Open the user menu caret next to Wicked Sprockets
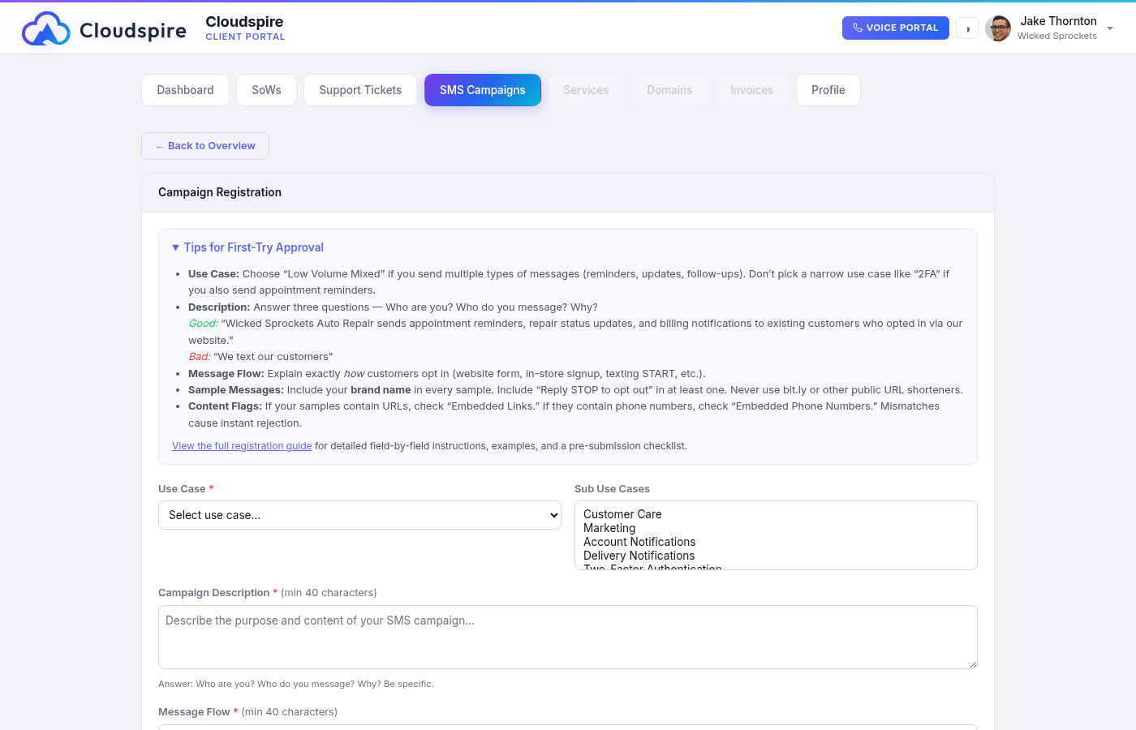The width and height of the screenshot is (1136, 730). pyautogui.click(x=1110, y=28)
